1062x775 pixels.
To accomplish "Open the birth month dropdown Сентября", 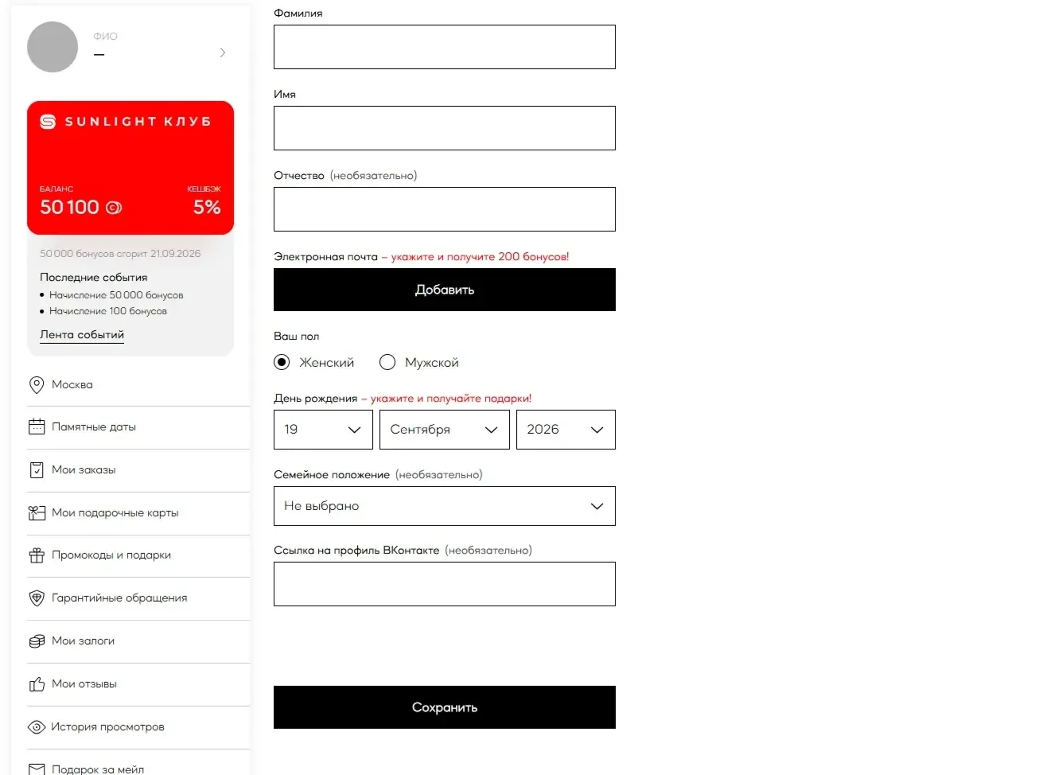I will [x=445, y=430].
